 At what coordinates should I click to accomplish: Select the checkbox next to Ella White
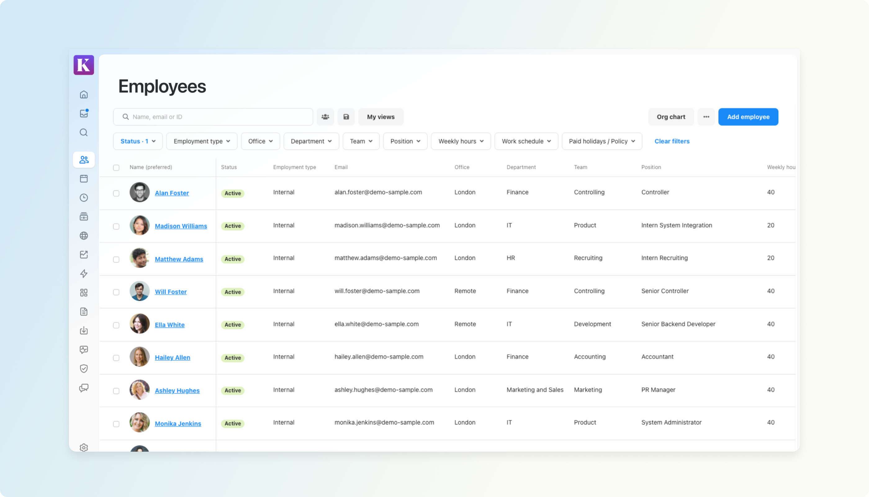coord(116,325)
